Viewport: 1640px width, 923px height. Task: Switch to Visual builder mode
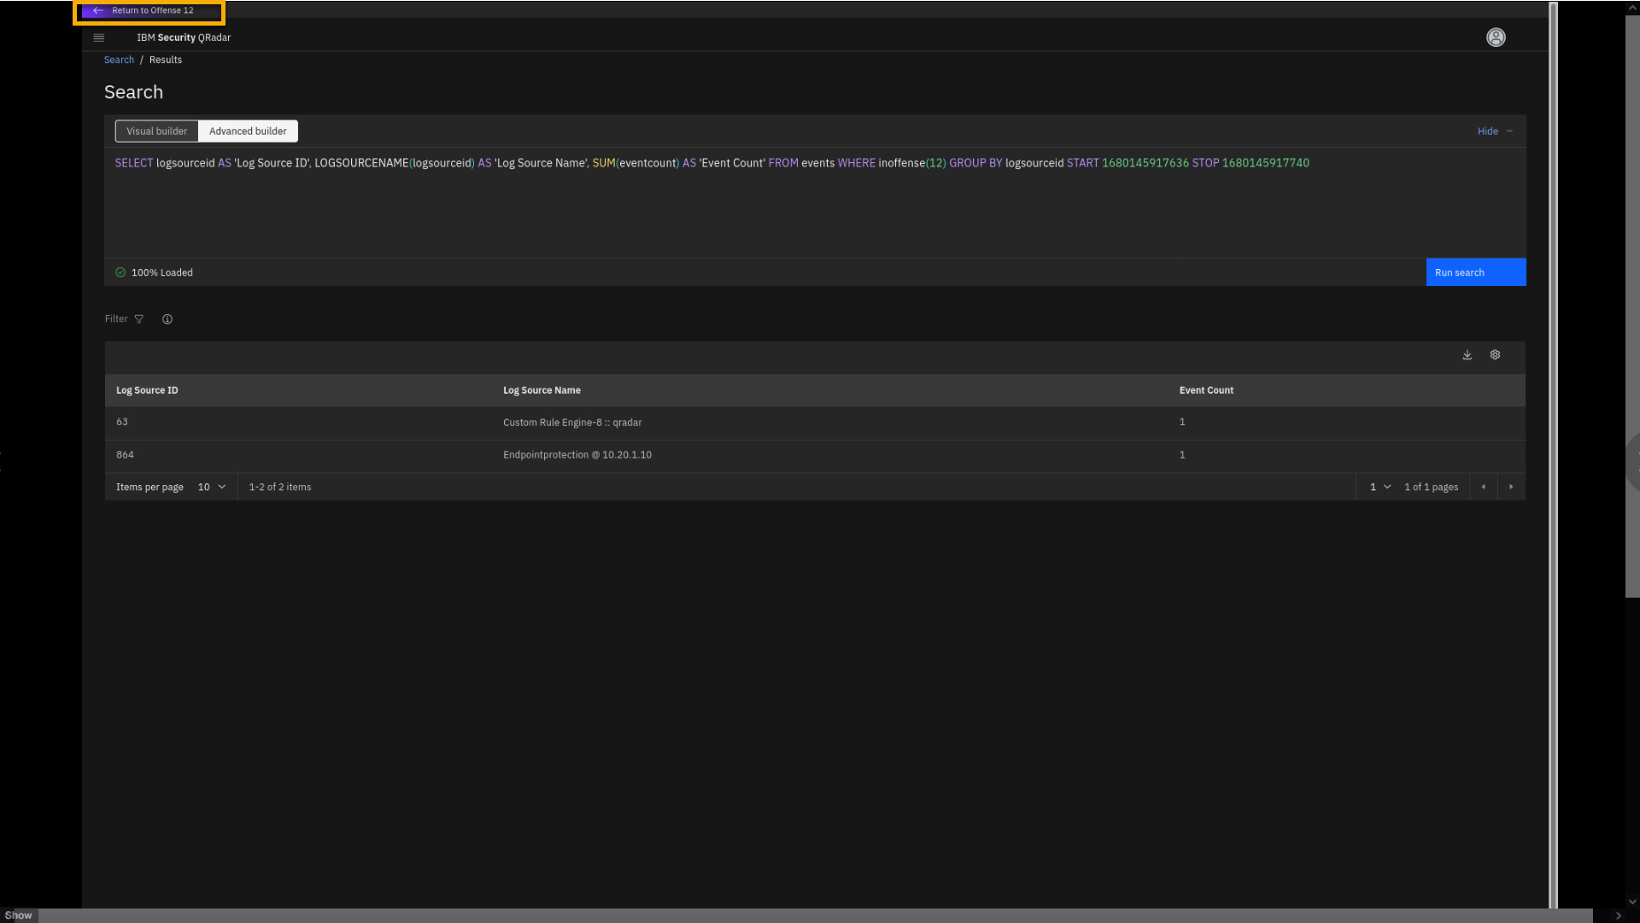pyautogui.click(x=156, y=131)
